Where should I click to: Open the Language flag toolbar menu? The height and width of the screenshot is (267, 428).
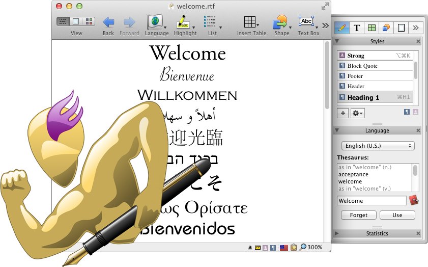[x=155, y=22]
